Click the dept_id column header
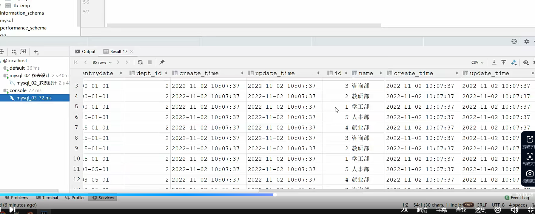This screenshot has width=535, height=214. pyautogui.click(x=149, y=73)
